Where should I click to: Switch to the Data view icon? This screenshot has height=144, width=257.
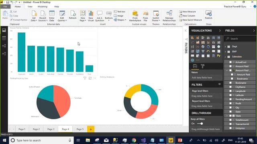[4, 38]
